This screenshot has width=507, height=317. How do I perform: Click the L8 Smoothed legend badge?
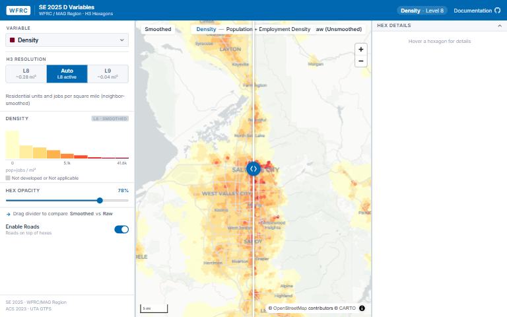pyautogui.click(x=110, y=119)
